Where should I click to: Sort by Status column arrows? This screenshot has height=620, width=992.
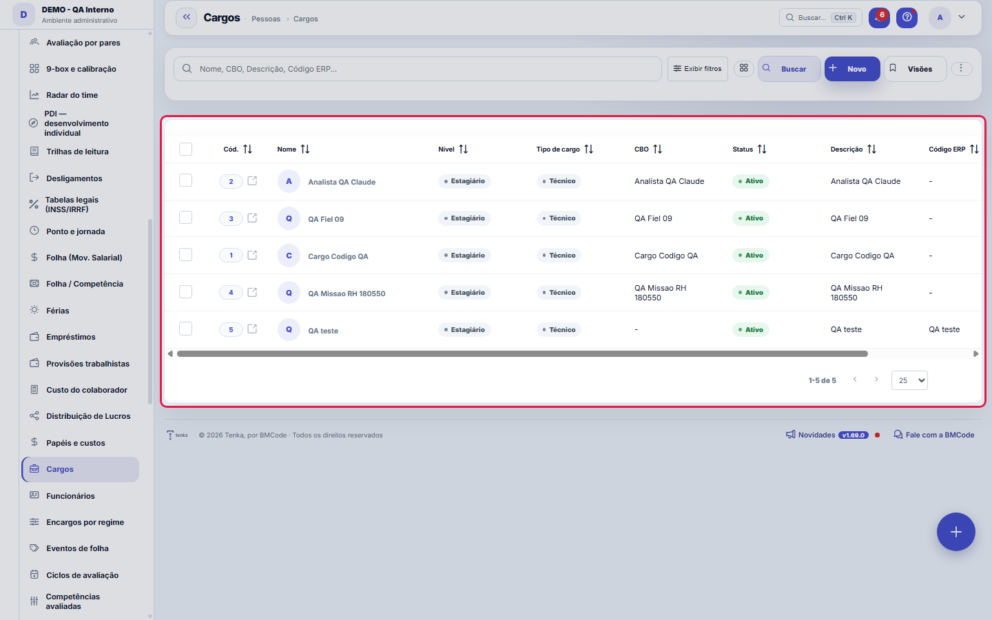(762, 149)
